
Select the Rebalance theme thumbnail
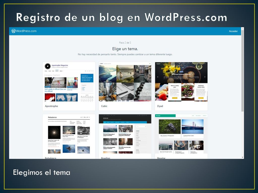click(x=69, y=134)
